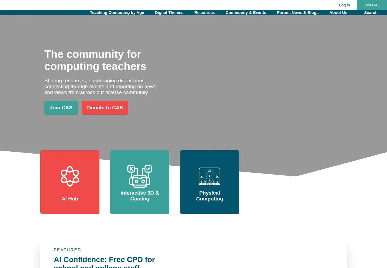Open the AI Hub card label
The width and height of the screenshot is (387, 268).
point(70,199)
